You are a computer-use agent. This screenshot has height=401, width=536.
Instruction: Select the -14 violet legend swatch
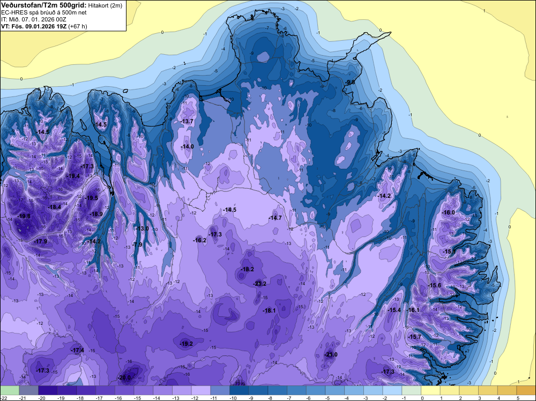click(163, 390)
